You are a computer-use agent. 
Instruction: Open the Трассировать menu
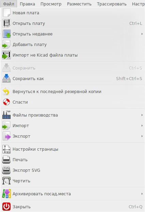click(112, 4)
